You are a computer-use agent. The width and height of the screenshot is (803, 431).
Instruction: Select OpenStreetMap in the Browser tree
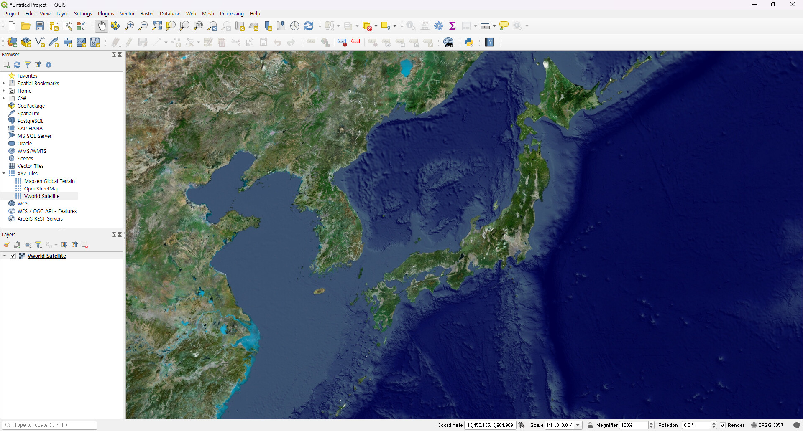point(41,188)
